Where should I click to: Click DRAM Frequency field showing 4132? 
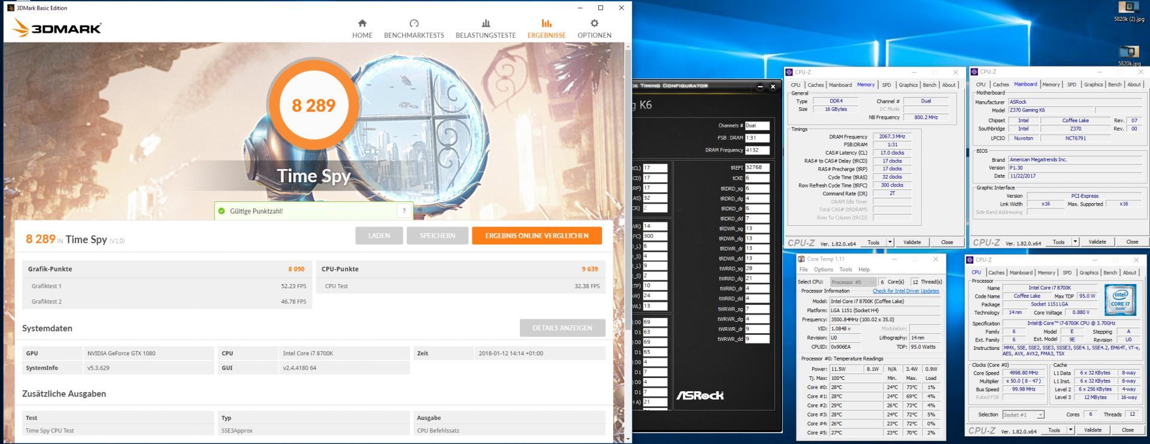(x=757, y=150)
